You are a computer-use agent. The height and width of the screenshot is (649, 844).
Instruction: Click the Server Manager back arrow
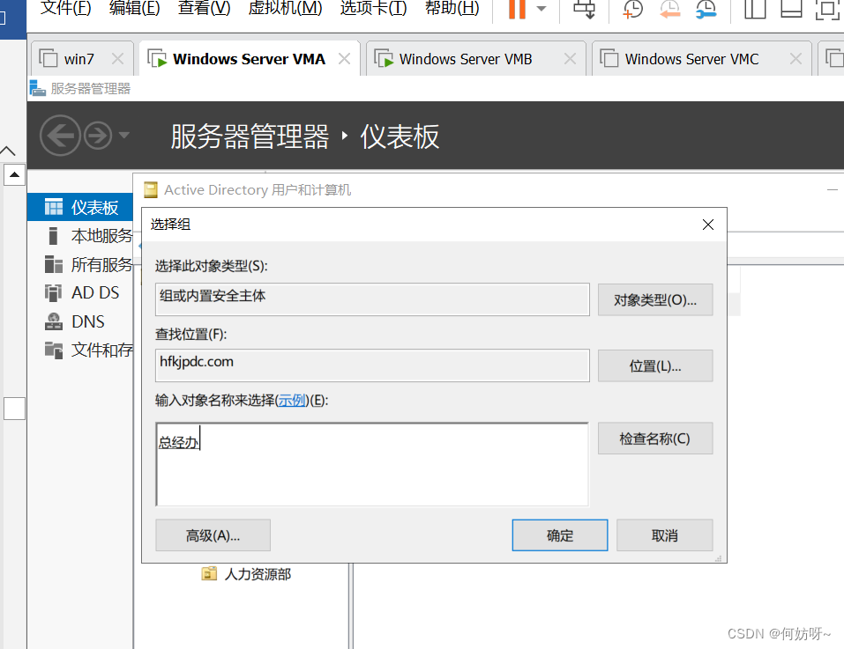pyautogui.click(x=60, y=136)
